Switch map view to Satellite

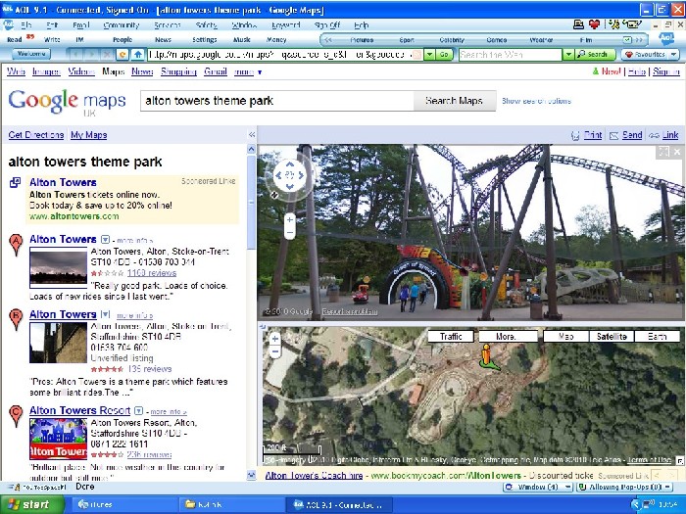[x=612, y=336]
